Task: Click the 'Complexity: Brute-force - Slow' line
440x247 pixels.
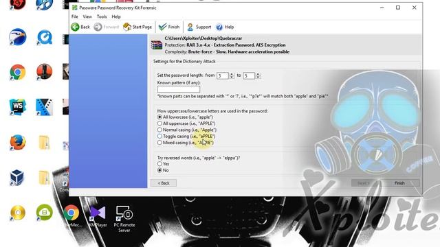Action: point(227,52)
